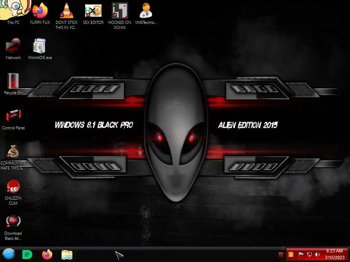This screenshot has width=350, height=262.
Task: Launch Firefox from the taskbar
Action: click(x=47, y=254)
